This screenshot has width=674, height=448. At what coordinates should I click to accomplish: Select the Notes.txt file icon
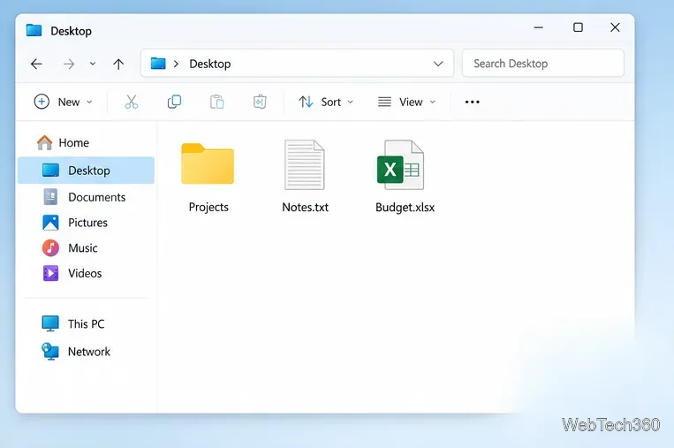tap(305, 164)
